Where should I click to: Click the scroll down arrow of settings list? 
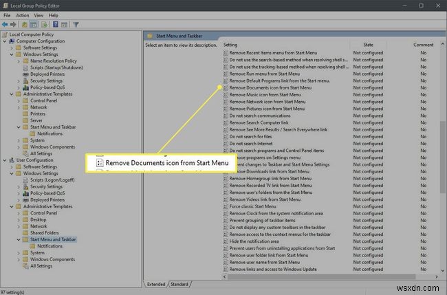pyautogui.click(x=442, y=271)
